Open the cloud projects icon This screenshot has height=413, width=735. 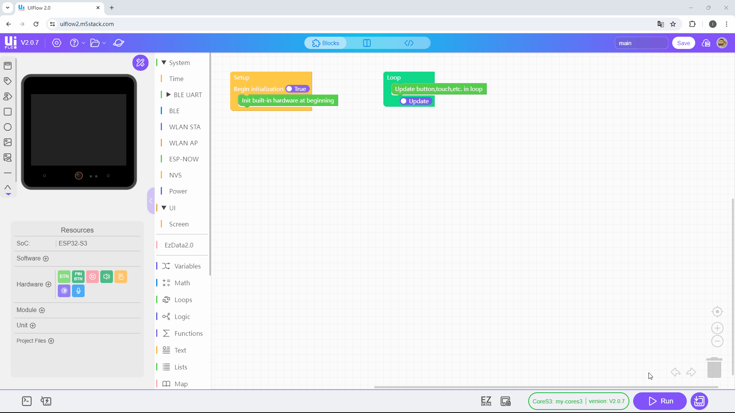coord(706,43)
